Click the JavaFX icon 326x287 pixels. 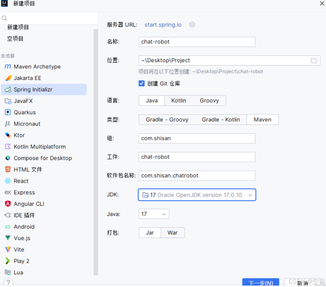[8, 101]
